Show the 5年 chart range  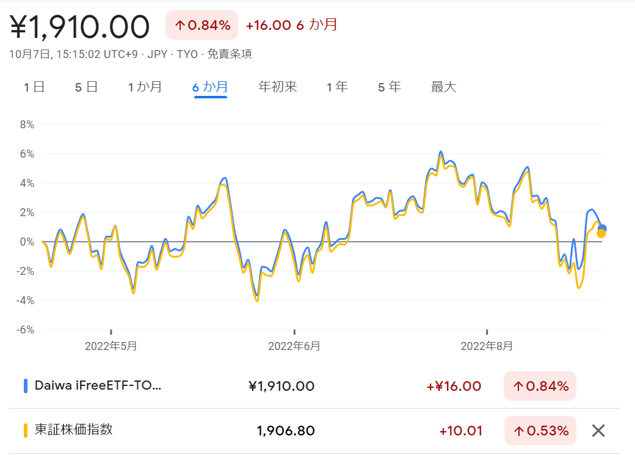pos(390,87)
